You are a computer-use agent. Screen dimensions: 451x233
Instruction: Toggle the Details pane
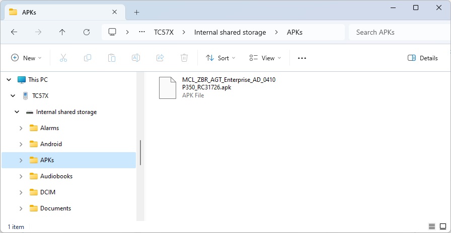[423, 58]
